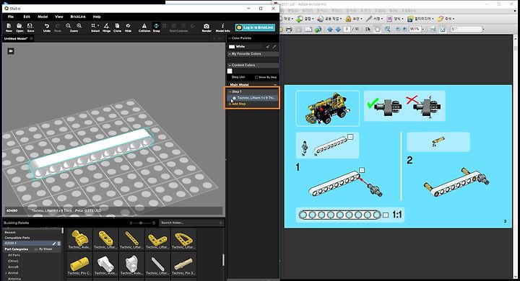Go to previous page in Acrobat

click(x=329, y=29)
